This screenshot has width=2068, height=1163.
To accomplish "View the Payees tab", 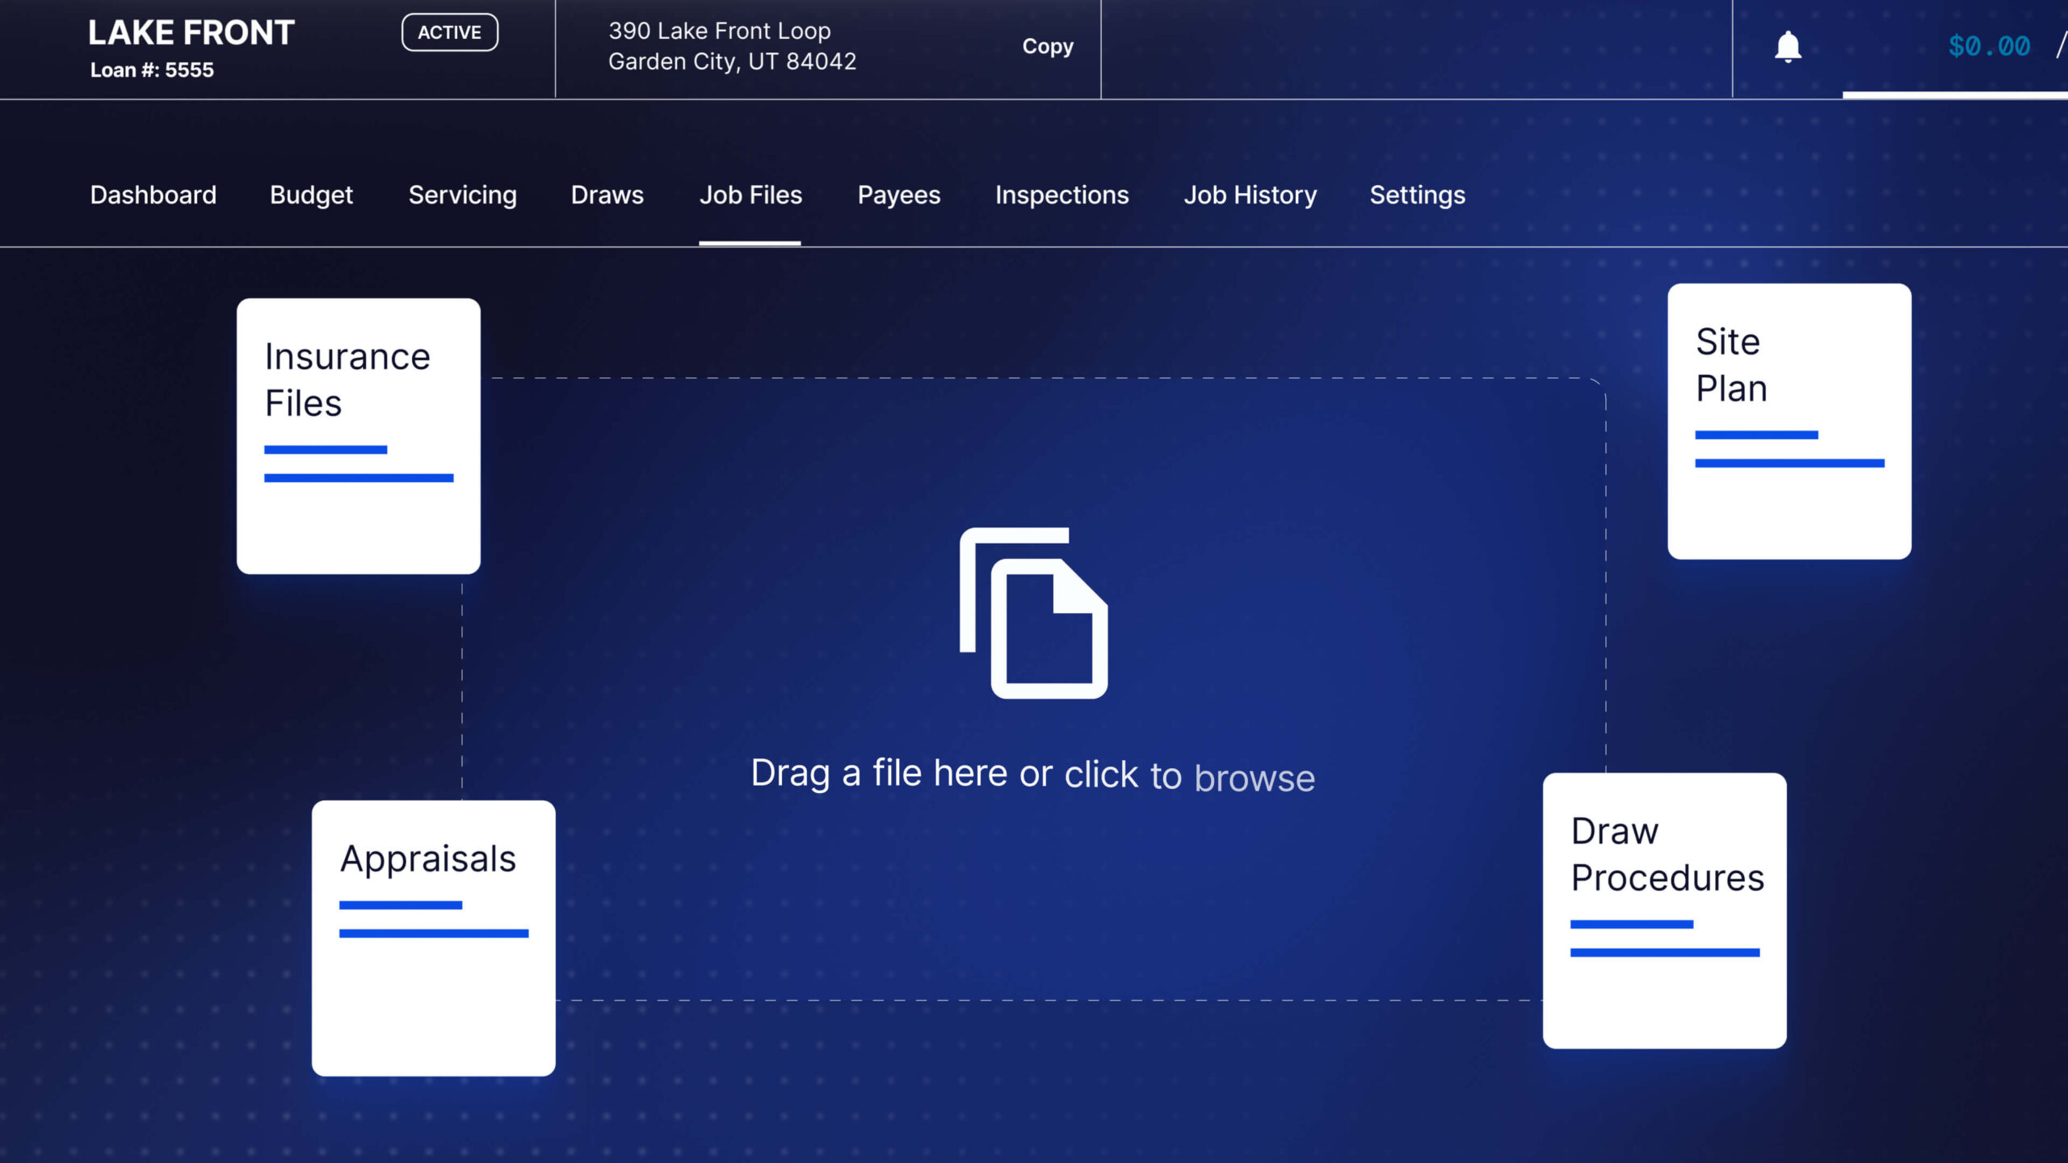I will (899, 195).
